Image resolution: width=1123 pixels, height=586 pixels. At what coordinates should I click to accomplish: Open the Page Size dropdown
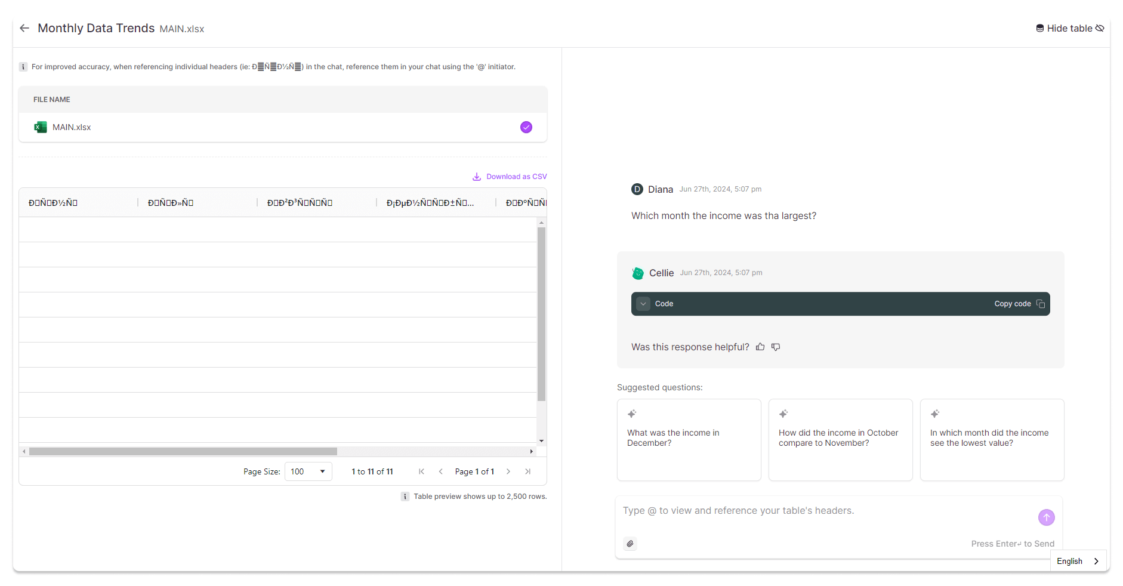click(308, 471)
